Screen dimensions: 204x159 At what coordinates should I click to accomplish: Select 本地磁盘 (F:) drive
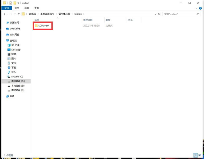click(16, 90)
